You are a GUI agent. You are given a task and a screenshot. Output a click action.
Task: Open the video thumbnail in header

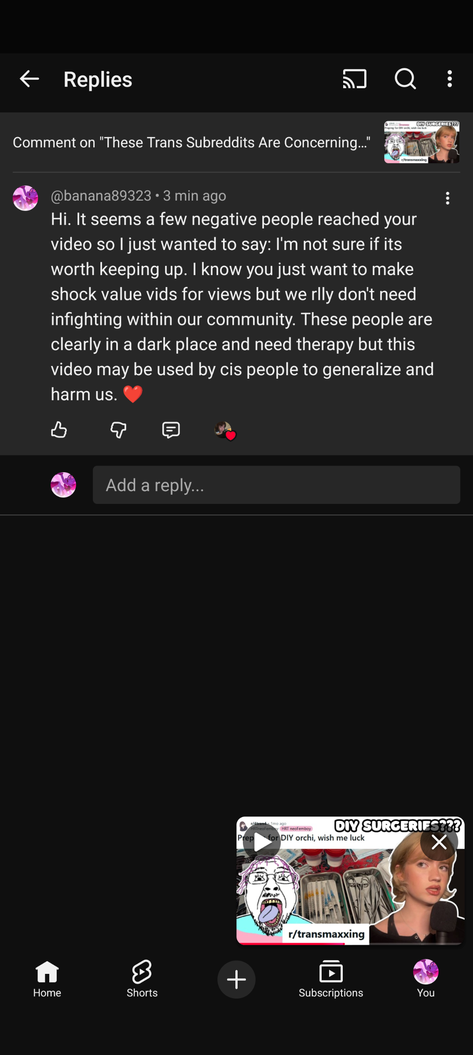(x=422, y=142)
